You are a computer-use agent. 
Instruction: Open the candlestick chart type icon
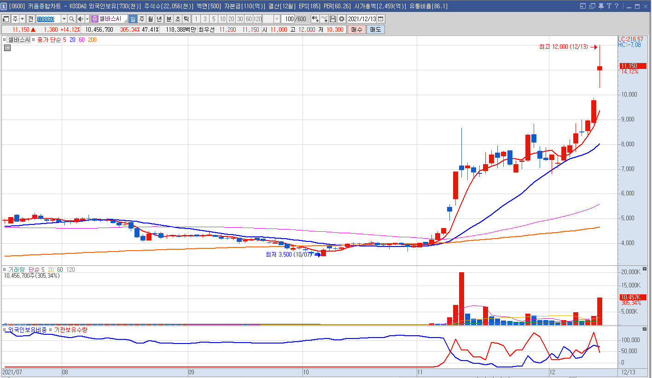coord(315,19)
